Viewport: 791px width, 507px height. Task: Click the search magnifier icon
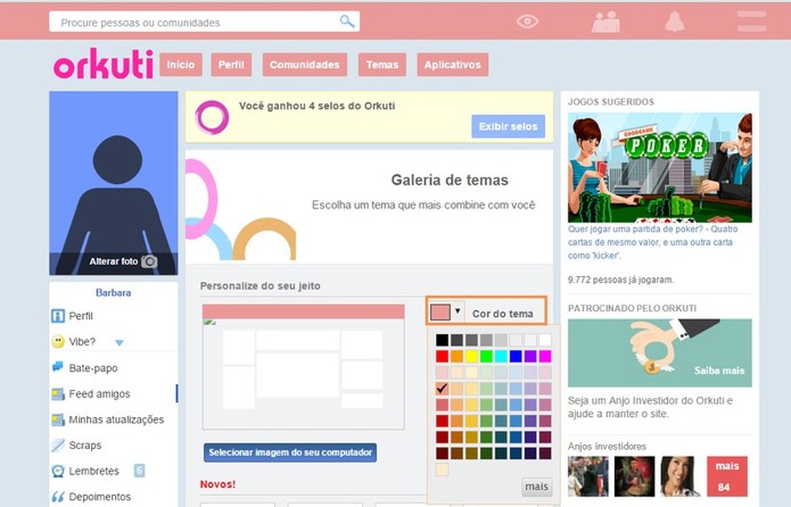[347, 21]
